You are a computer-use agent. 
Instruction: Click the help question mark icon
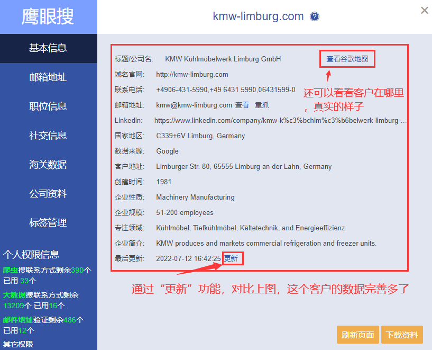coord(315,16)
